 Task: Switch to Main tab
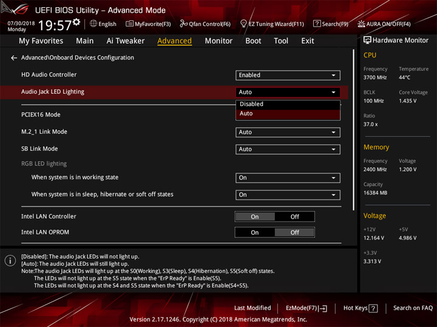point(85,41)
